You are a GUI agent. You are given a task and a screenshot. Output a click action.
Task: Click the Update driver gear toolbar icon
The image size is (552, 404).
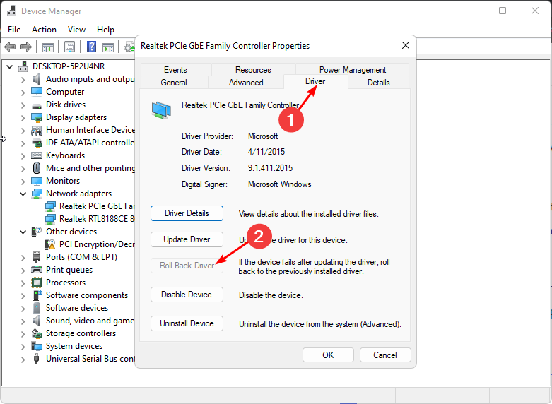pos(130,47)
